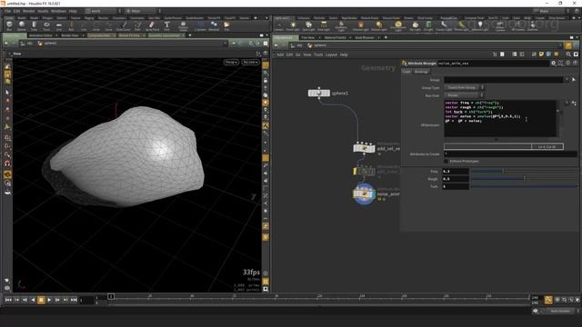The image size is (582, 327).
Task: Open the Persp camera dropdown in viewport
Action: 231,62
